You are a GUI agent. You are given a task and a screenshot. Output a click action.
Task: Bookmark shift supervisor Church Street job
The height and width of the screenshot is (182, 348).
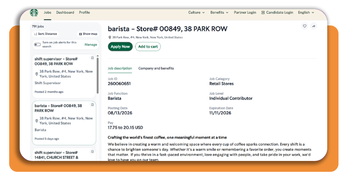pyautogui.click(x=92, y=152)
